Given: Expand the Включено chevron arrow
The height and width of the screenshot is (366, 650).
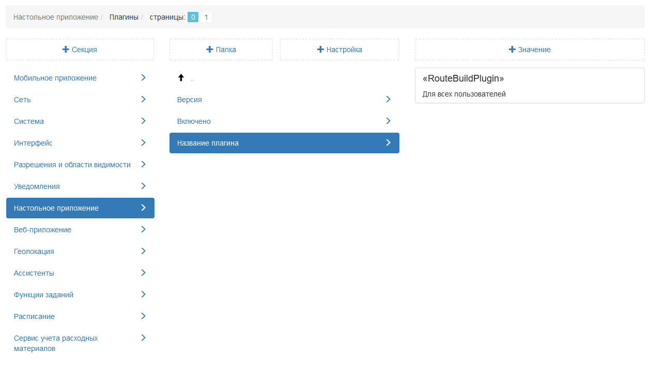Looking at the screenshot, I should (388, 121).
